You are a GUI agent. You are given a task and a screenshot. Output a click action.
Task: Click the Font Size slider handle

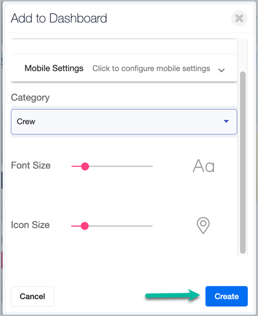pyautogui.click(x=85, y=166)
